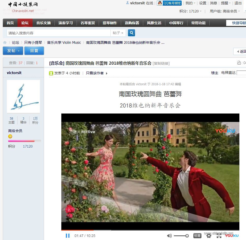Open 消息 messages link

(213, 3)
